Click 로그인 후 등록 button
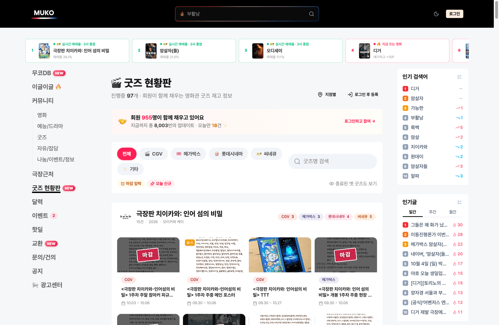Viewport: 499px width, 325px height. point(363,95)
